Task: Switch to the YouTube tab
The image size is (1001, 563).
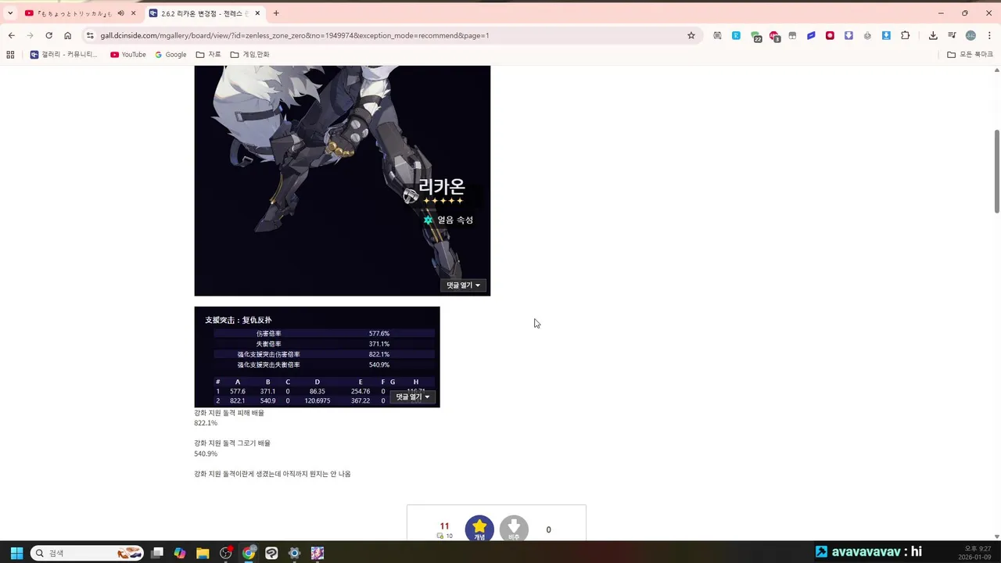Action: coord(74,13)
